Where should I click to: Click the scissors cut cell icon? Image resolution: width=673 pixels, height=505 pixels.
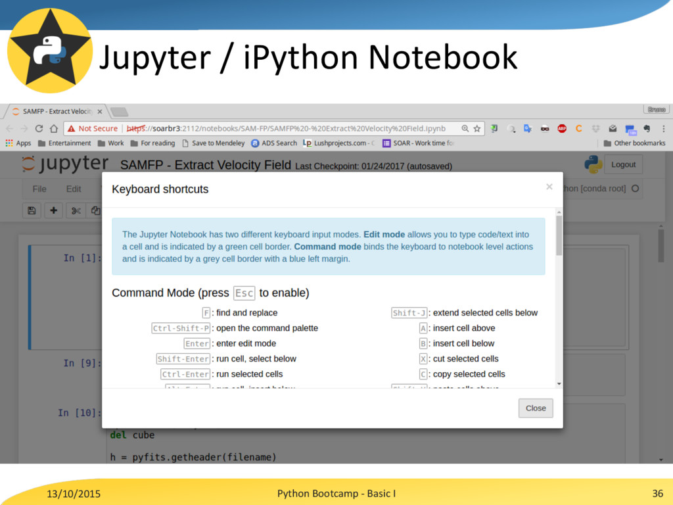[x=76, y=210]
